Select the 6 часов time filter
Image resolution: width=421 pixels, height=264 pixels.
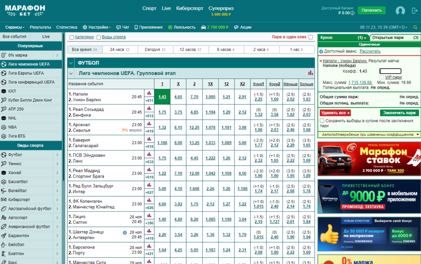coord(226,50)
